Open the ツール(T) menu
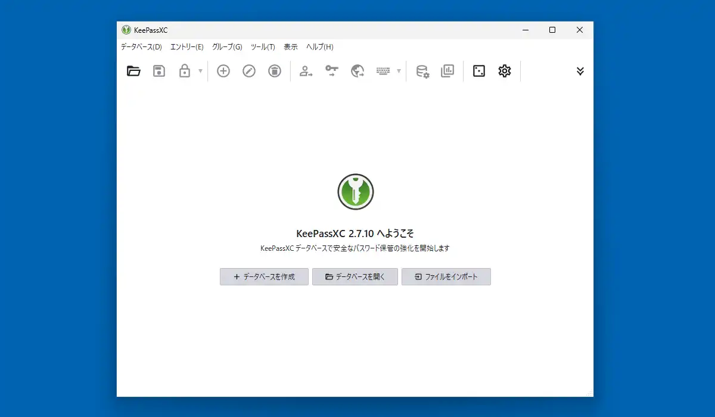This screenshot has width=715, height=417. pos(263,47)
